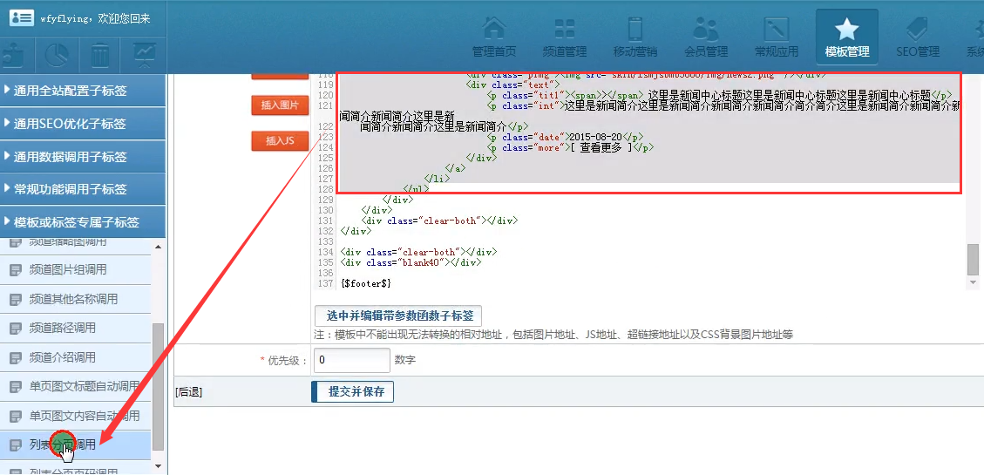
Task: Go to 管理首页 home icon
Action: tap(494, 37)
